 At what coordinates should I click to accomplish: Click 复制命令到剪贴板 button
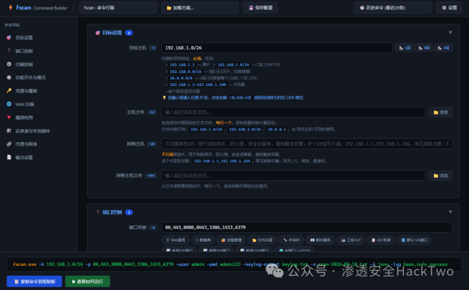pos(34,281)
